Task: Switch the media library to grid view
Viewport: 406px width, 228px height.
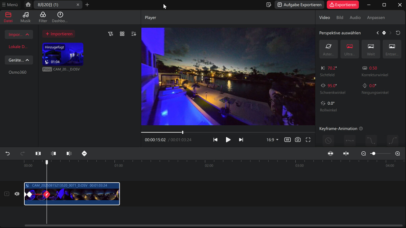Action: coord(122,34)
